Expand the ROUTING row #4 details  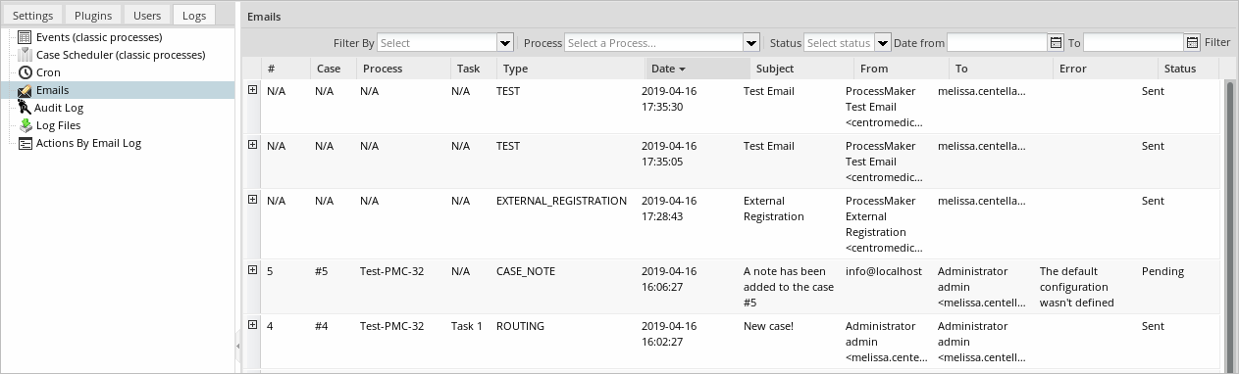pyautogui.click(x=252, y=325)
